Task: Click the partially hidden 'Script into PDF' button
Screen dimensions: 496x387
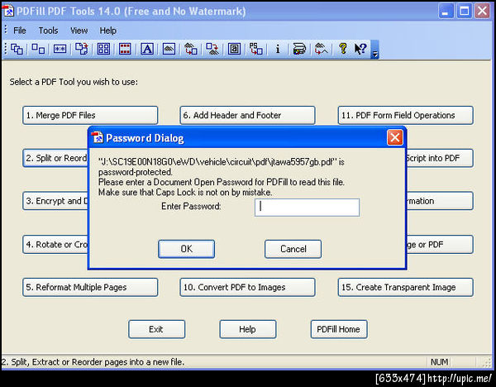Action: [440, 158]
